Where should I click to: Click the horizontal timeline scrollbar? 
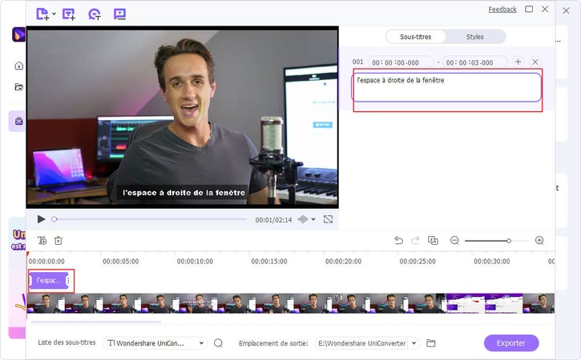point(96,322)
